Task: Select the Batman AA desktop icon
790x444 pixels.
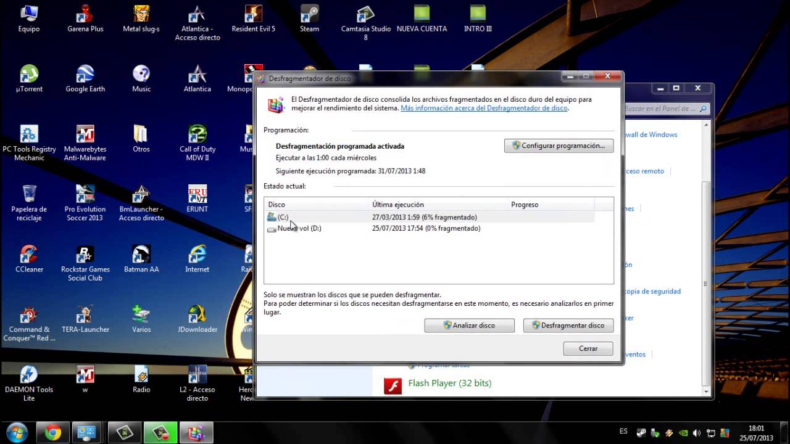Action: click(x=141, y=258)
